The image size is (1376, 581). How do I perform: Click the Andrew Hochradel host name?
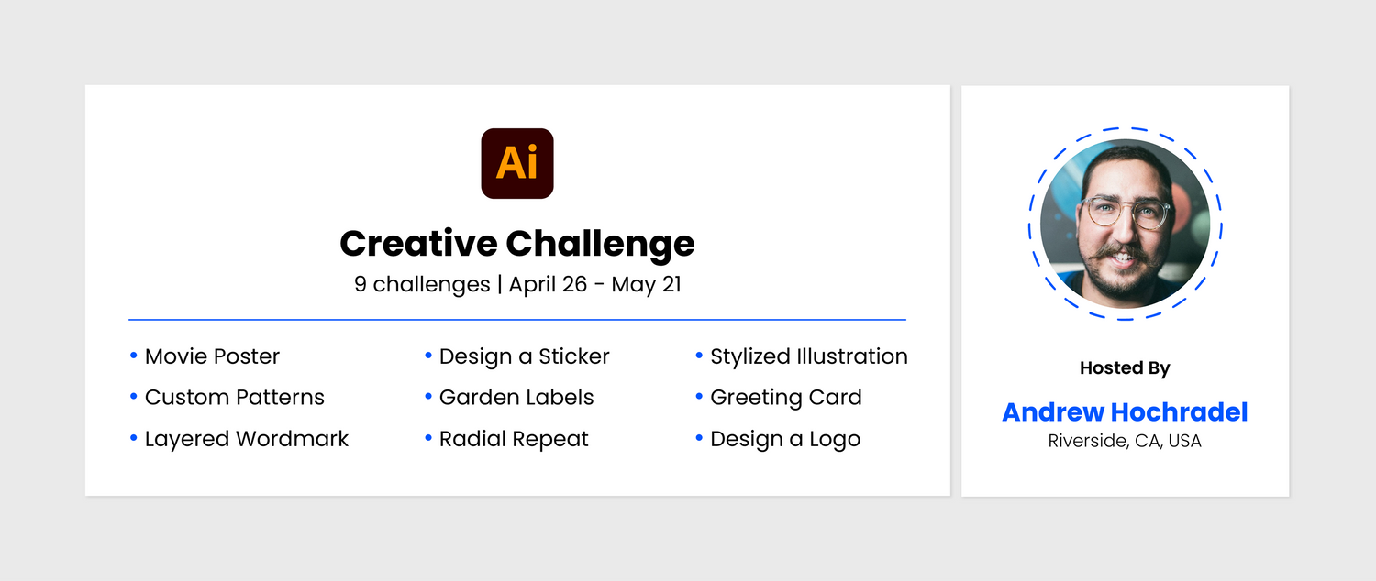pos(1125,412)
